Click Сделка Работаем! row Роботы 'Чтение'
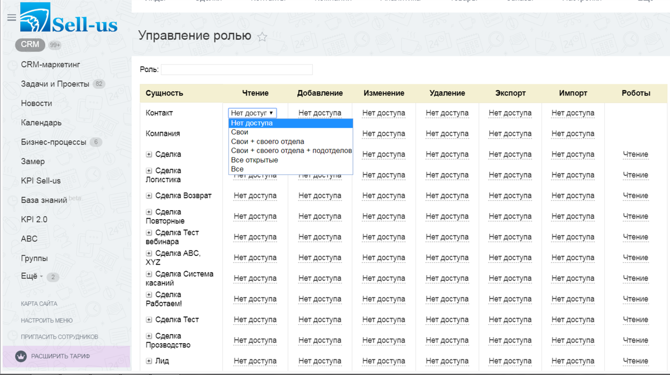670x375 pixels. [x=635, y=299]
